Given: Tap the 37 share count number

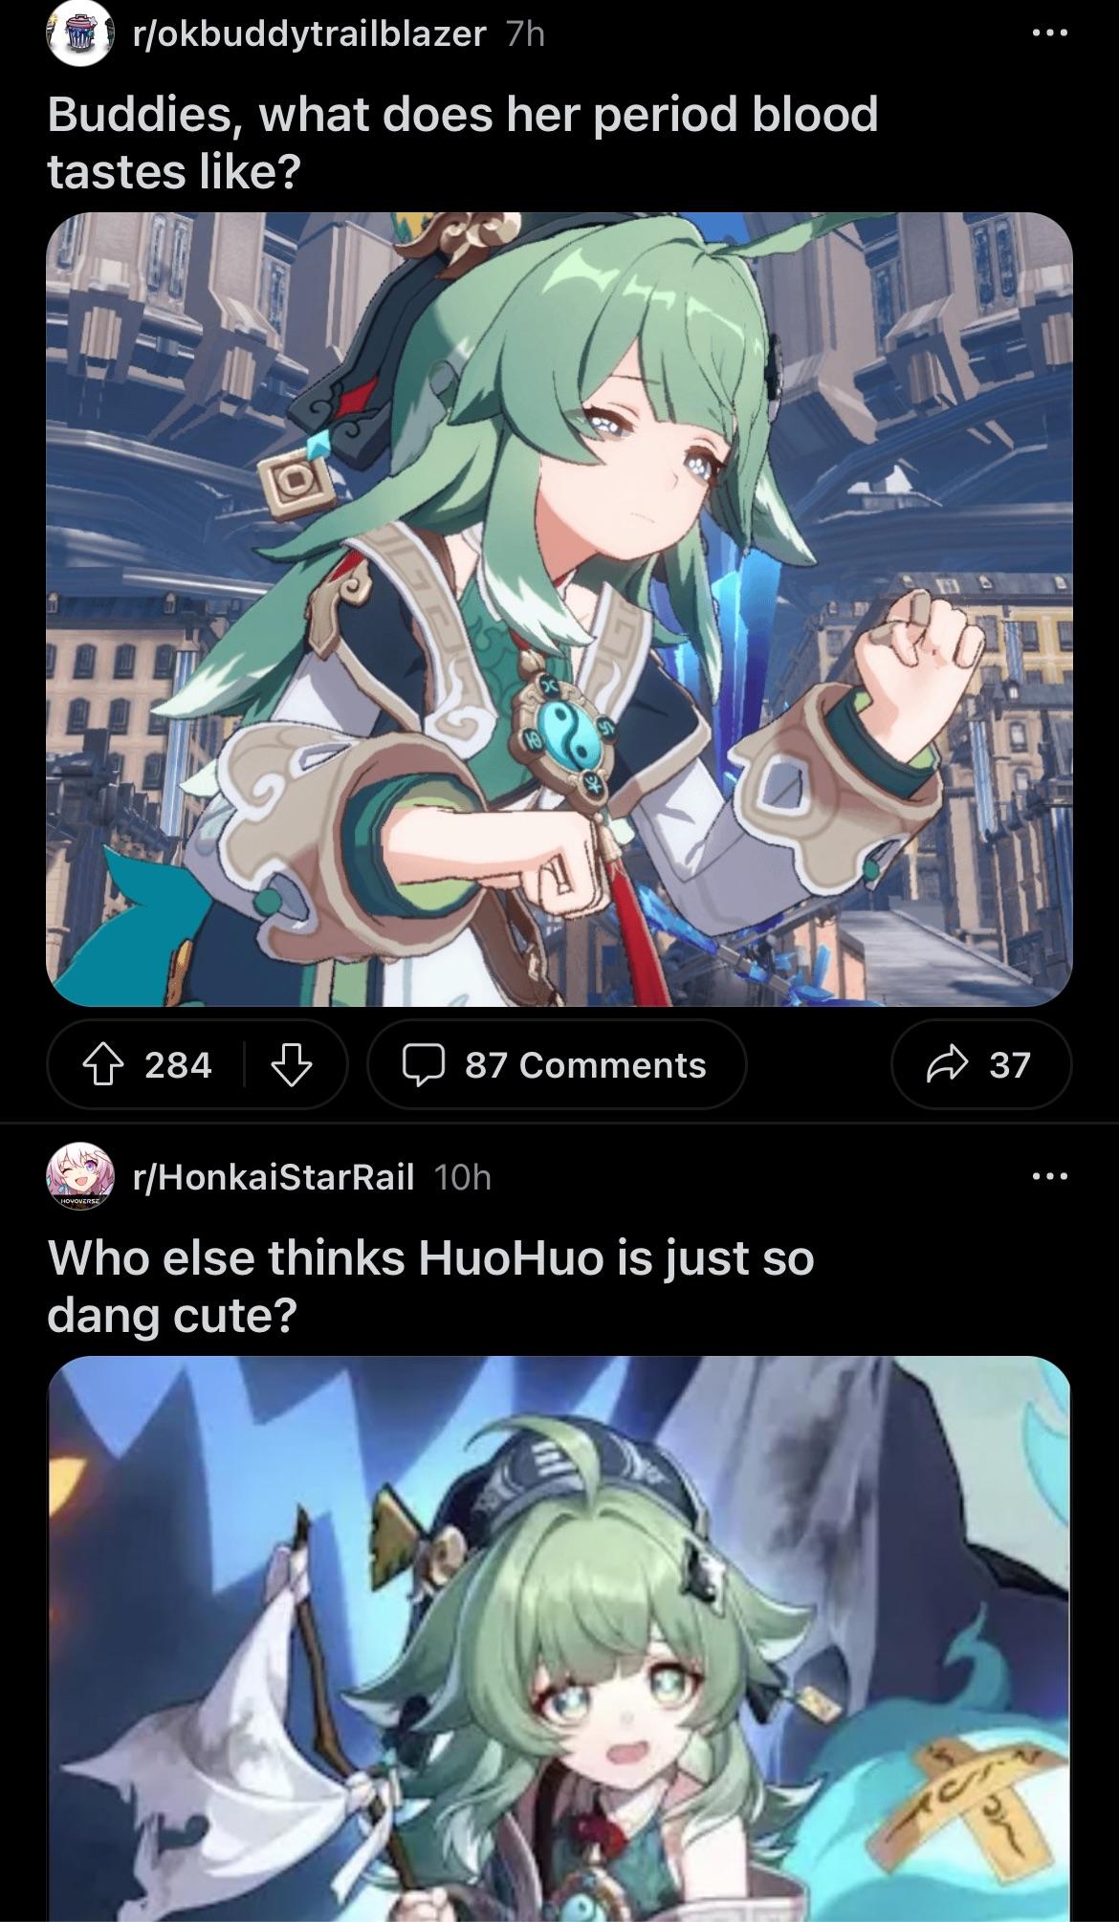Looking at the screenshot, I should [x=1010, y=1064].
